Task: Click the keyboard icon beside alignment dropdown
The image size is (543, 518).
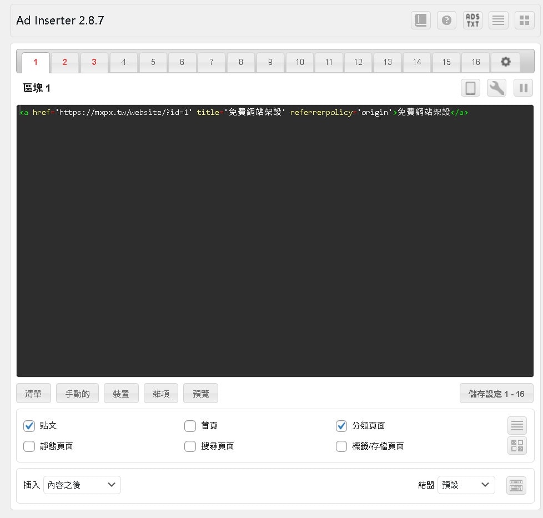Action: pos(516,485)
